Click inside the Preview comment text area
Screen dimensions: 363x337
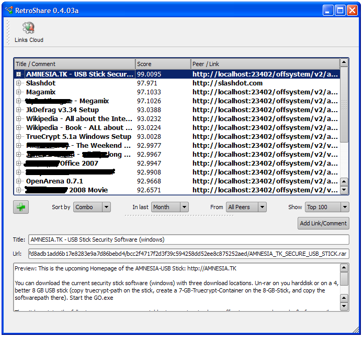[x=177, y=287]
